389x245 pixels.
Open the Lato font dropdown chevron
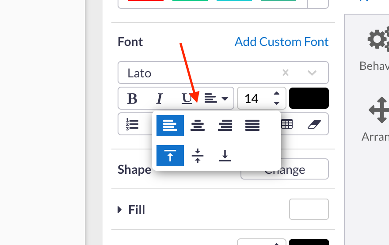pos(312,73)
